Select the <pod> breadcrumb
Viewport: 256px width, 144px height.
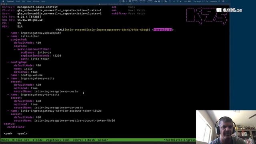(x=8, y=134)
